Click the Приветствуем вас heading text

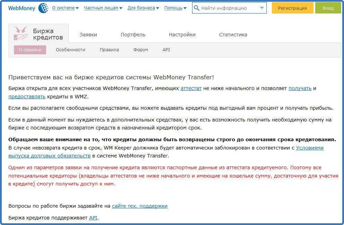pyautogui.click(x=111, y=77)
